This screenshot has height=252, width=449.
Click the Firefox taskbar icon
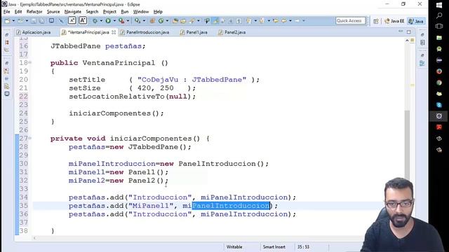click(x=439, y=71)
